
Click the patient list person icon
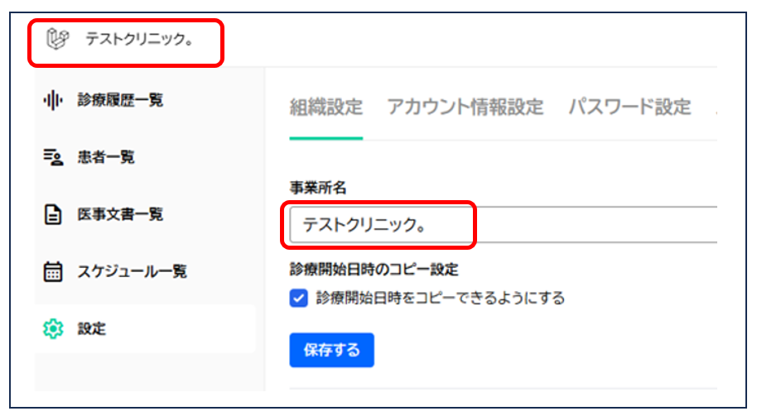click(x=52, y=157)
